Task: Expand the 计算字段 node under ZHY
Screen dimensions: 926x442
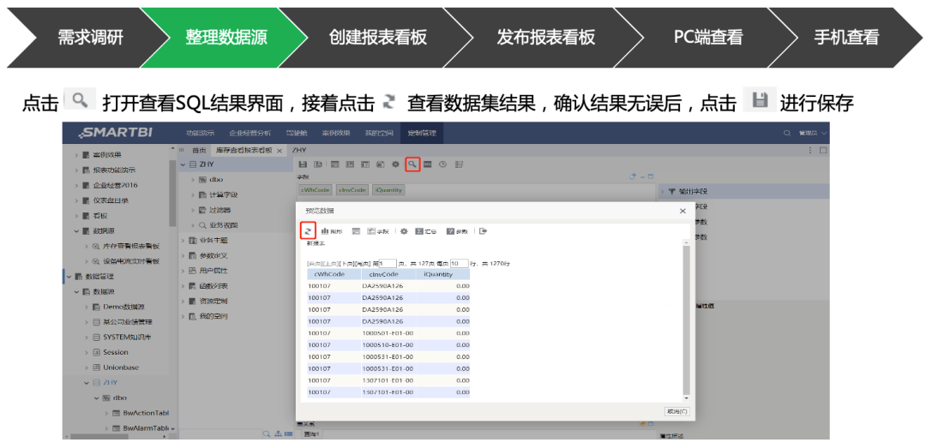Action: click(192, 194)
